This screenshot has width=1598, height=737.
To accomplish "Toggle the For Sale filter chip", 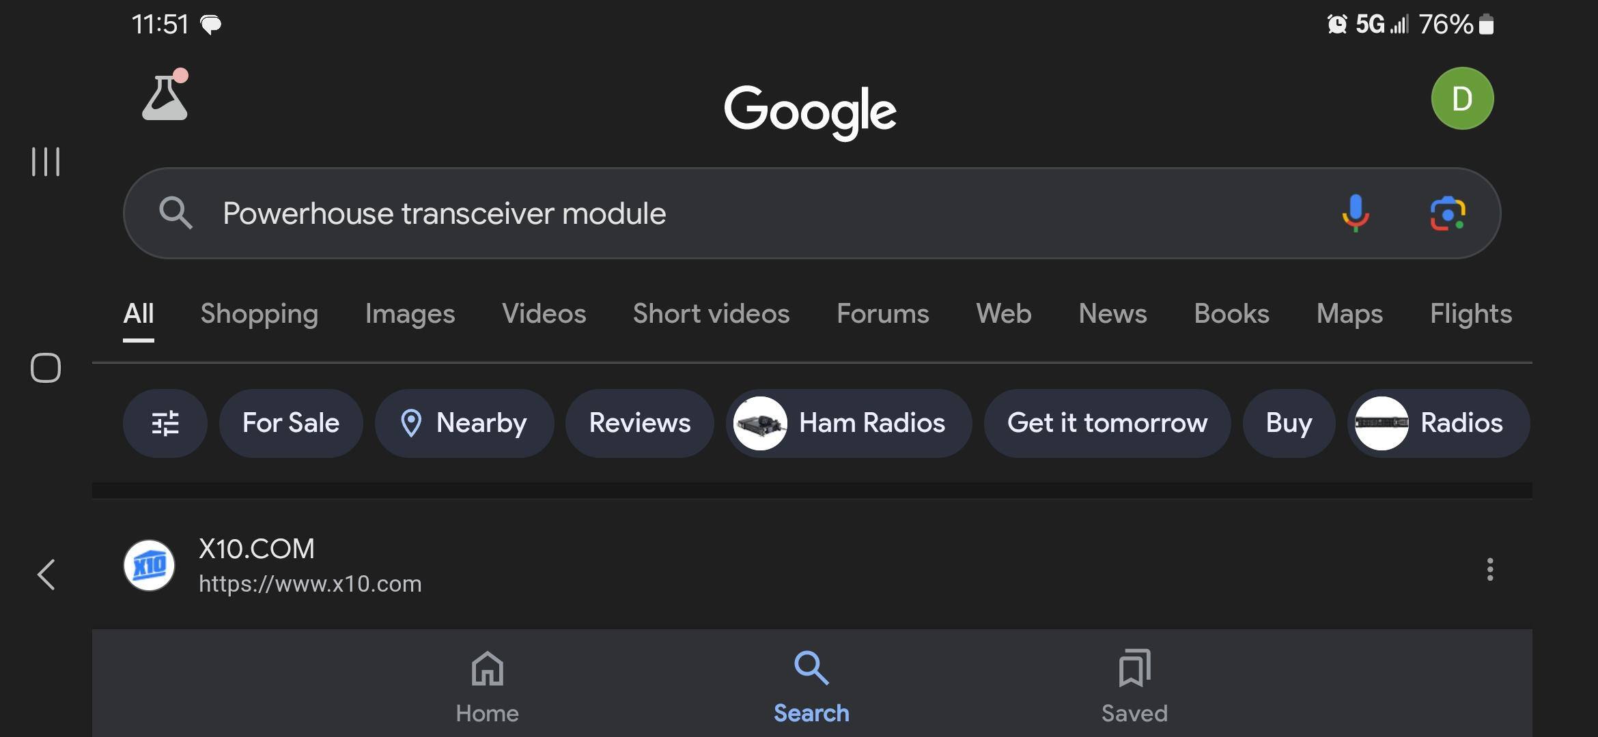I will click(290, 423).
